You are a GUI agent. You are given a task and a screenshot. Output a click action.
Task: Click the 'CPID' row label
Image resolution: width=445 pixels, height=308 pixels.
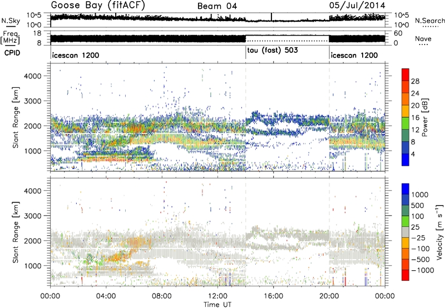click(12, 53)
